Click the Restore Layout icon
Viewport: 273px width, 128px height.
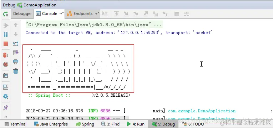pyautogui.click(x=6, y=87)
